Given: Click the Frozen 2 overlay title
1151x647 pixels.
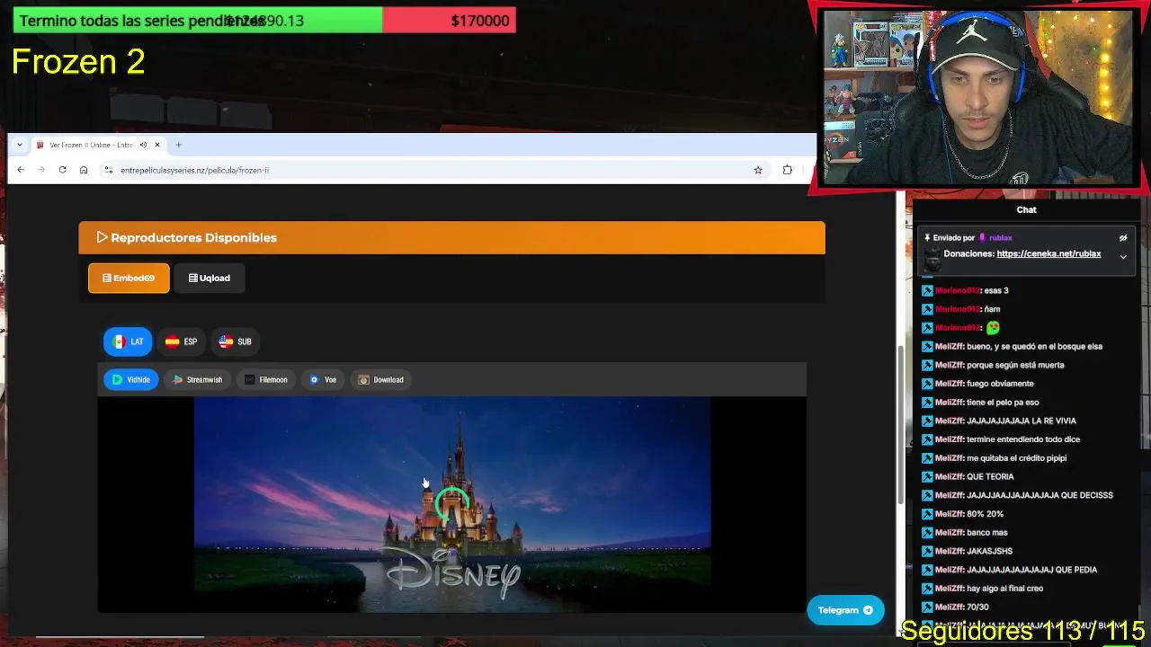Looking at the screenshot, I should click(78, 62).
